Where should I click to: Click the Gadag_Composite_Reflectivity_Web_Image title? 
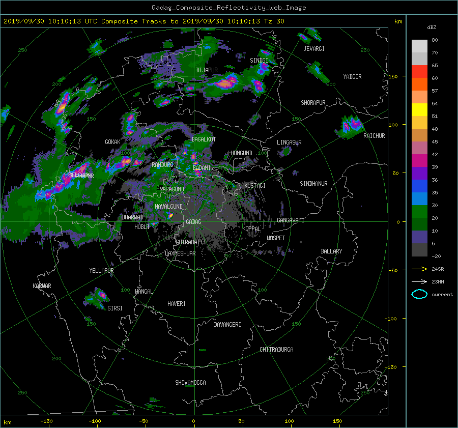[228, 8]
